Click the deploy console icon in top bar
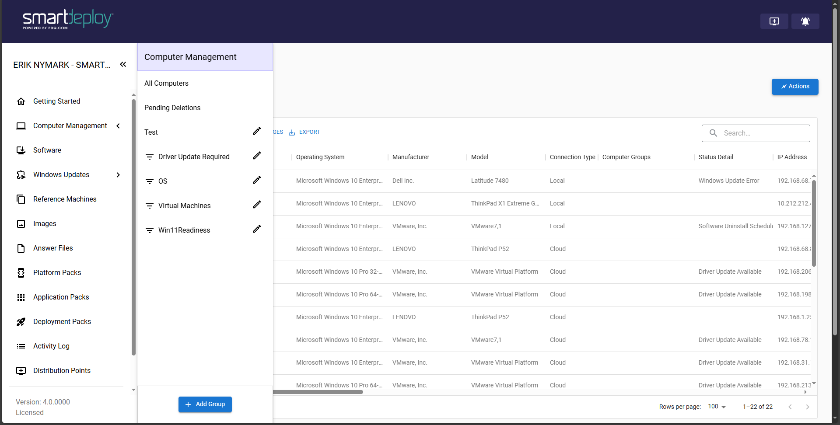 774,21
